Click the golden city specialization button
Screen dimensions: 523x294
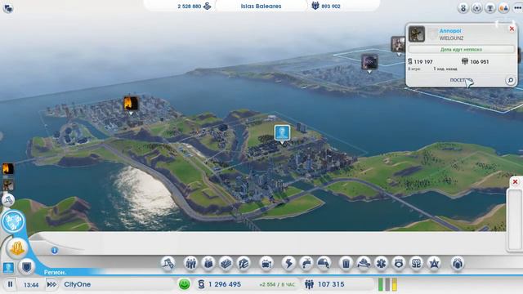[17, 247]
